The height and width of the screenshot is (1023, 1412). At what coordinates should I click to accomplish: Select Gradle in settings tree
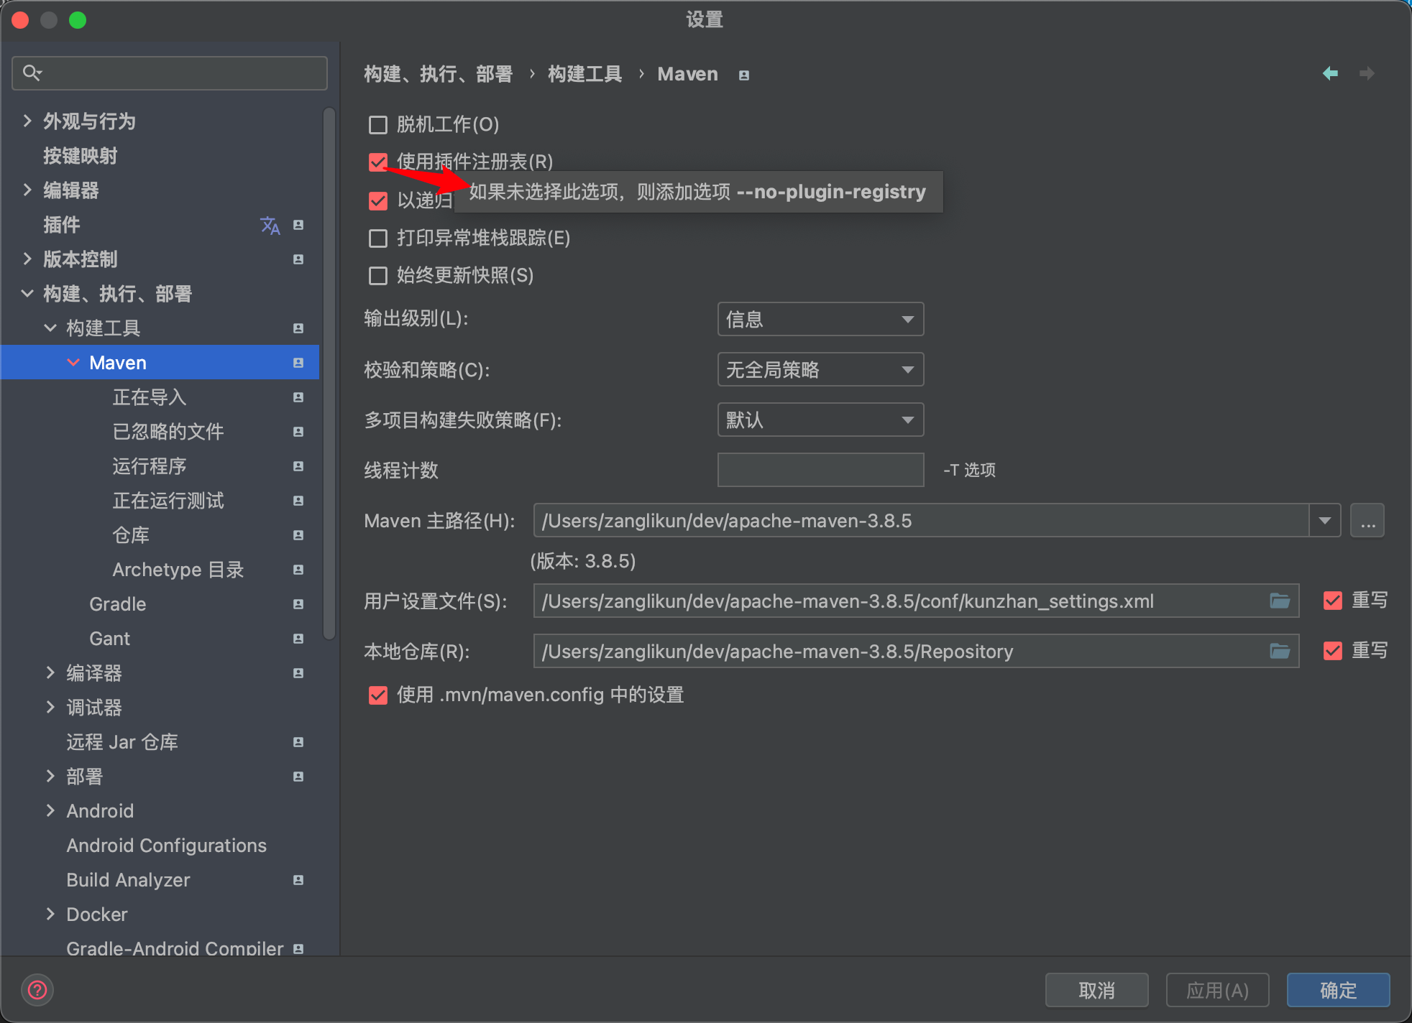click(118, 604)
